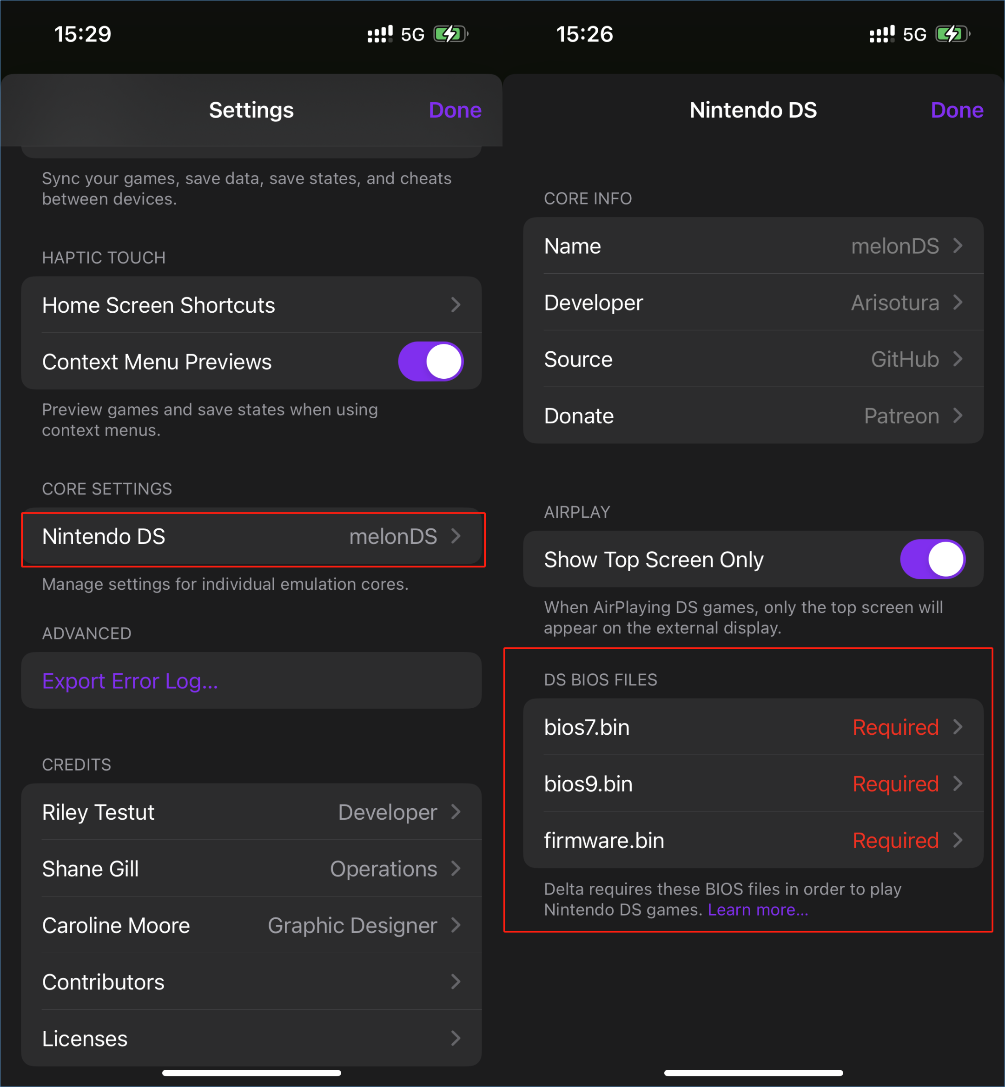1005x1087 pixels.
Task: Disable Show Top Screen Only switch
Action: point(932,560)
